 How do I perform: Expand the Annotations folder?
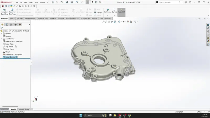pos(1,39)
